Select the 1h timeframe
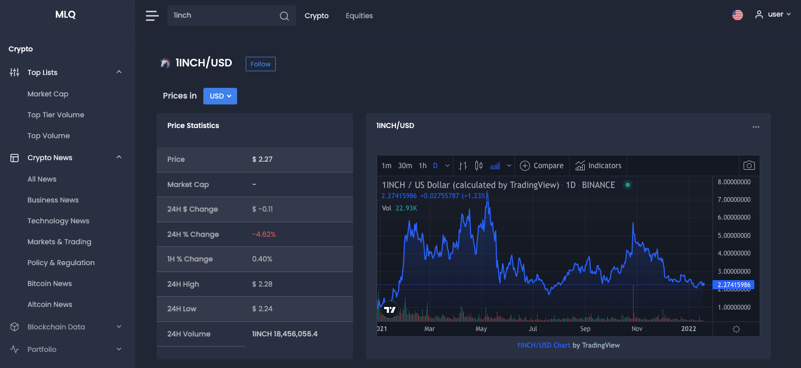 [423, 166]
